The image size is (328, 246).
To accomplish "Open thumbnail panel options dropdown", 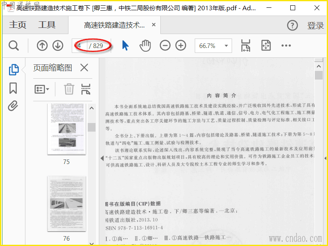I will click(42, 89).
